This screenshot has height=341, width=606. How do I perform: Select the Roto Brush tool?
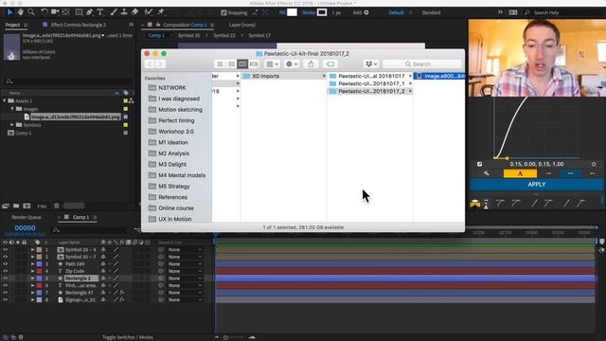(x=148, y=12)
